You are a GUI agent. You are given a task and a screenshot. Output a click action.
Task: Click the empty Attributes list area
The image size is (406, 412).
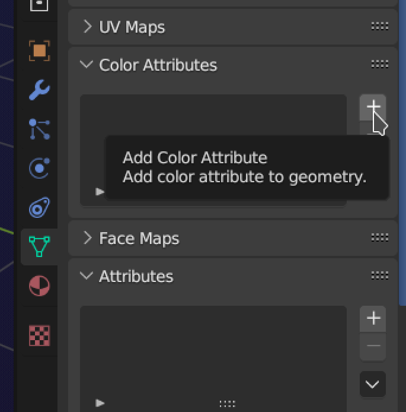point(213,350)
